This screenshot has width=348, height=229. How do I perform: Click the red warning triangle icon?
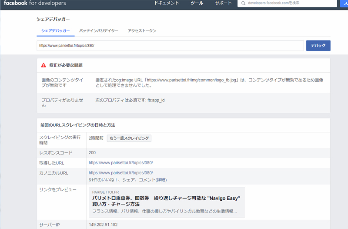pos(43,65)
